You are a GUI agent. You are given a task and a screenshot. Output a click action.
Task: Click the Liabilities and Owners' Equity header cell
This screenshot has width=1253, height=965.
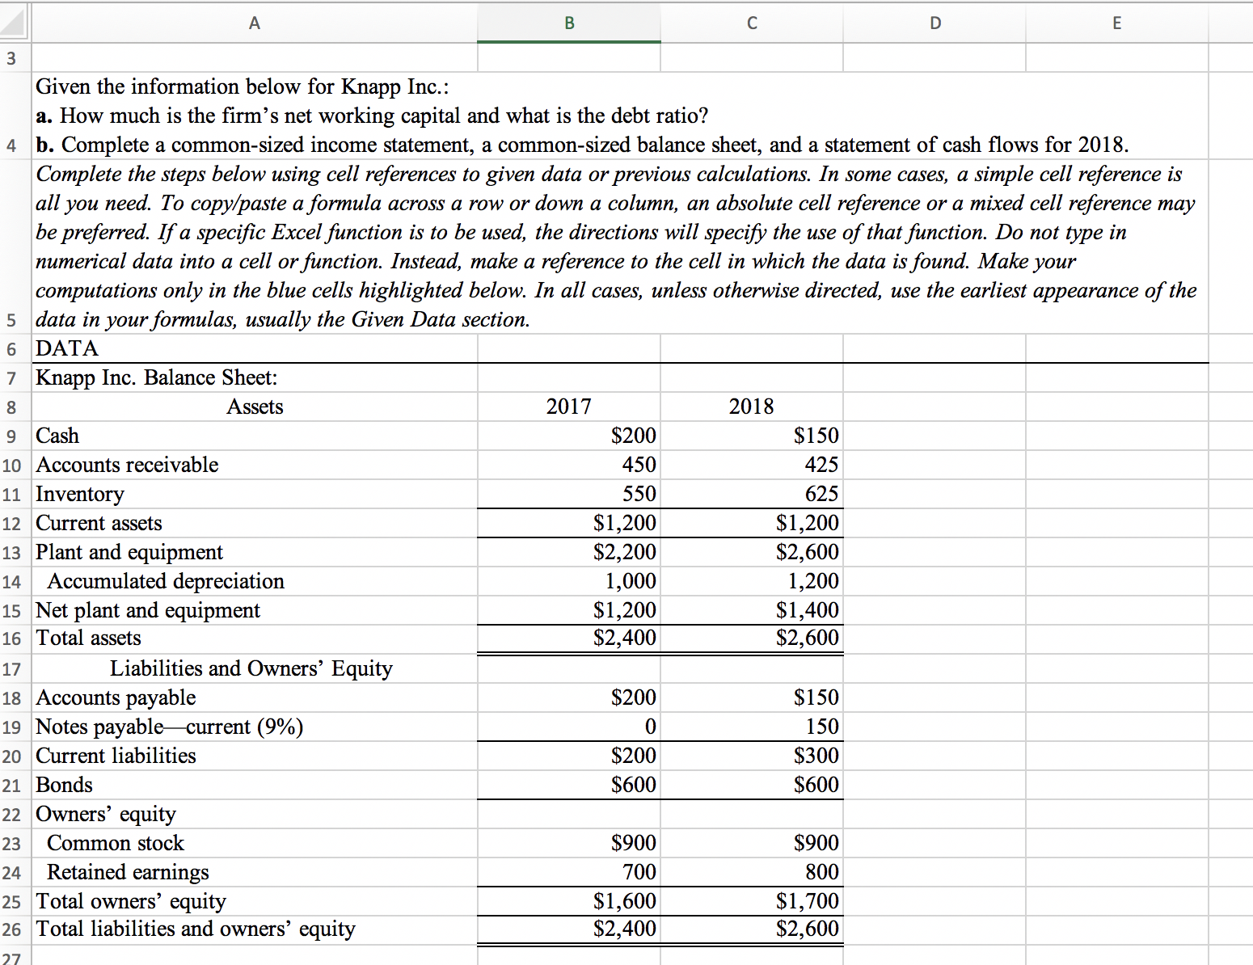point(255,668)
